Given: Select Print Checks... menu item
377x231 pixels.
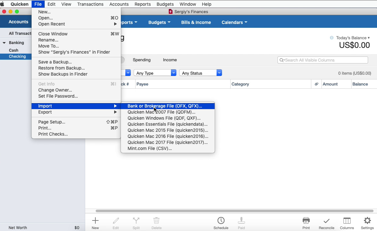Looking at the screenshot, I should pyautogui.click(x=76, y=134).
